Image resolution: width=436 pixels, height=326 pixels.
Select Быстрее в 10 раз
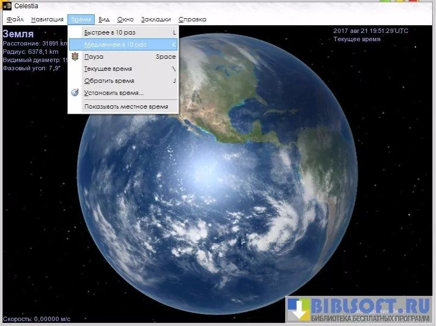109,32
